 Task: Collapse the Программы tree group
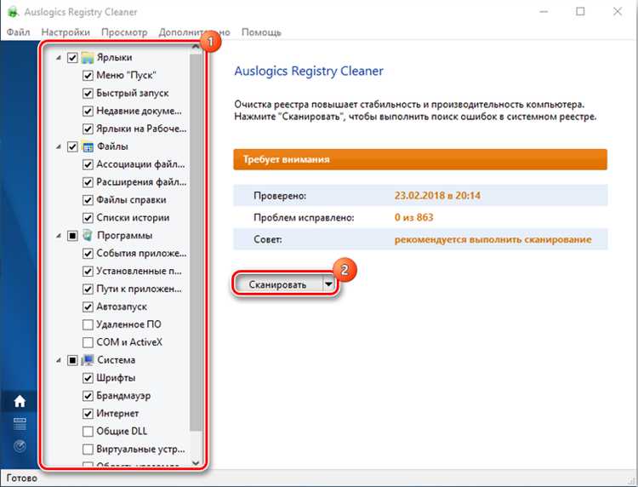coord(59,236)
